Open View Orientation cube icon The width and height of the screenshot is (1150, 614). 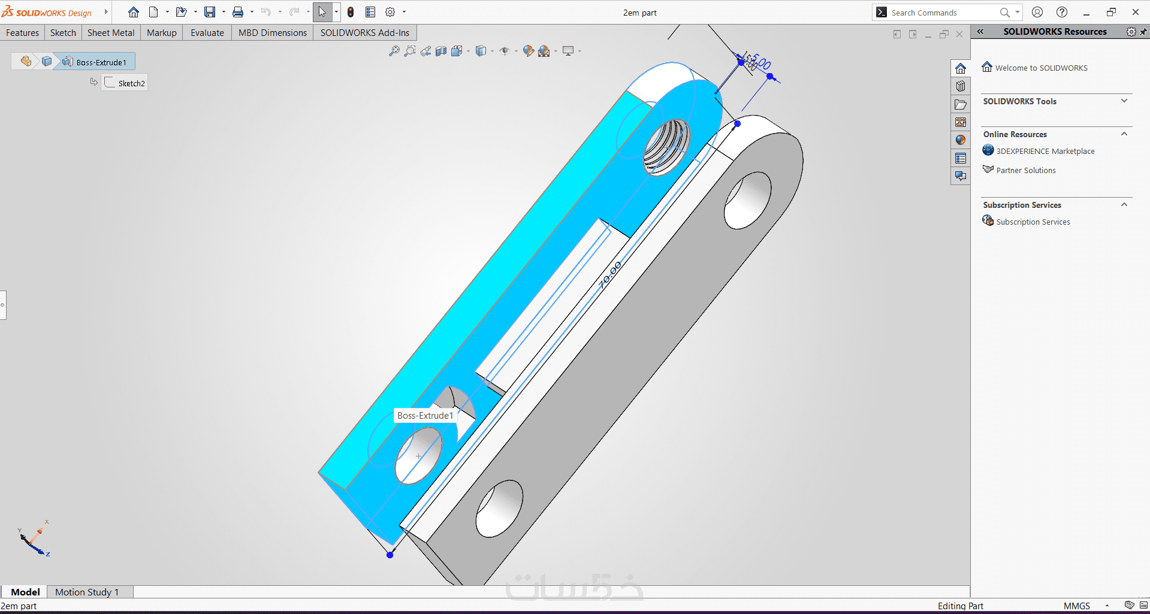pos(457,52)
